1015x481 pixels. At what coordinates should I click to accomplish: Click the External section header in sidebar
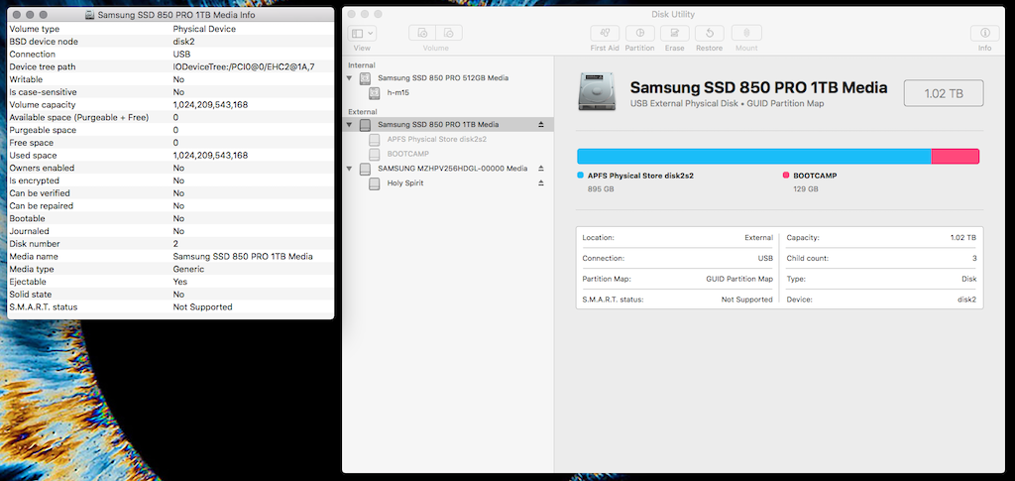[x=363, y=112]
